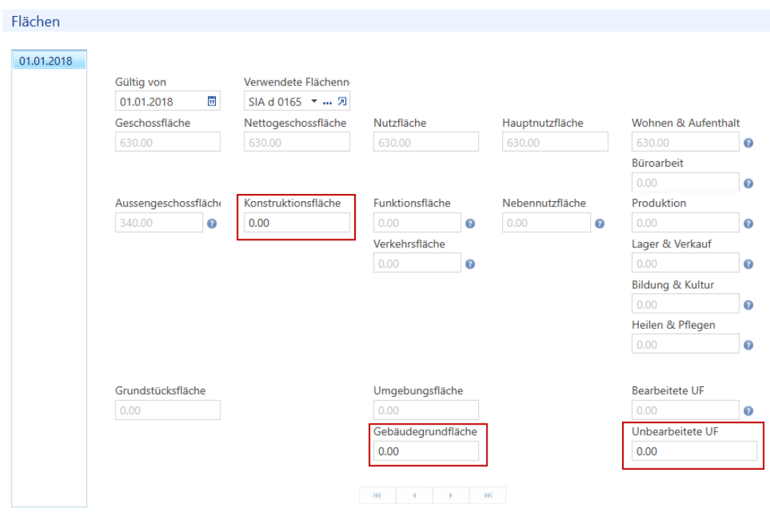770x513 pixels.
Task: Jump to the last record
Action: point(487,495)
